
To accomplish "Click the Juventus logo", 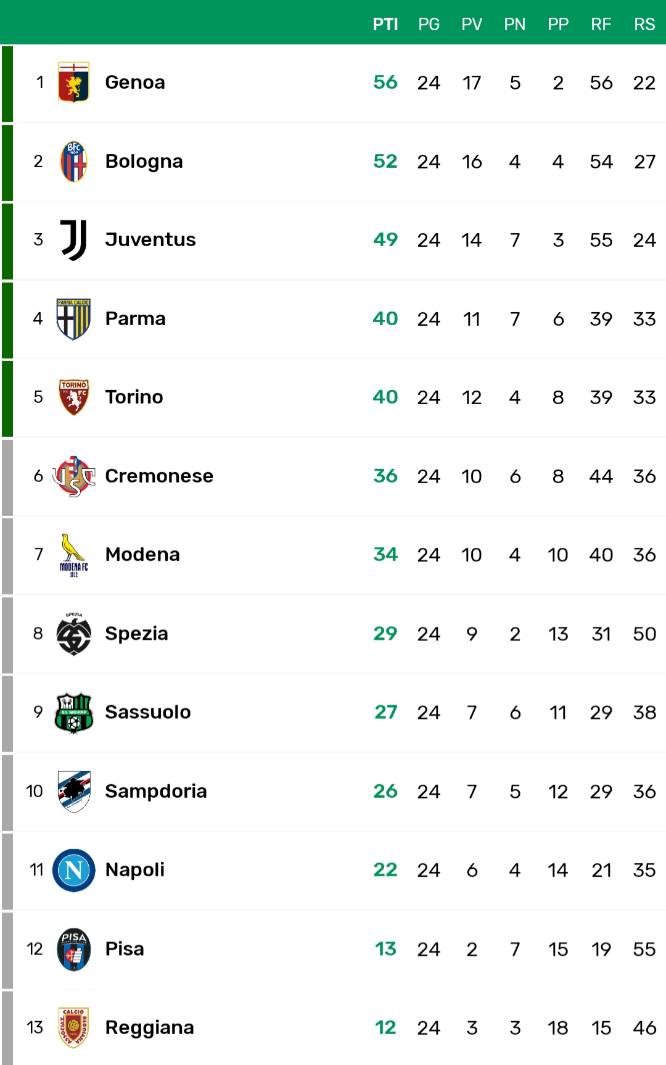I will tap(73, 240).
